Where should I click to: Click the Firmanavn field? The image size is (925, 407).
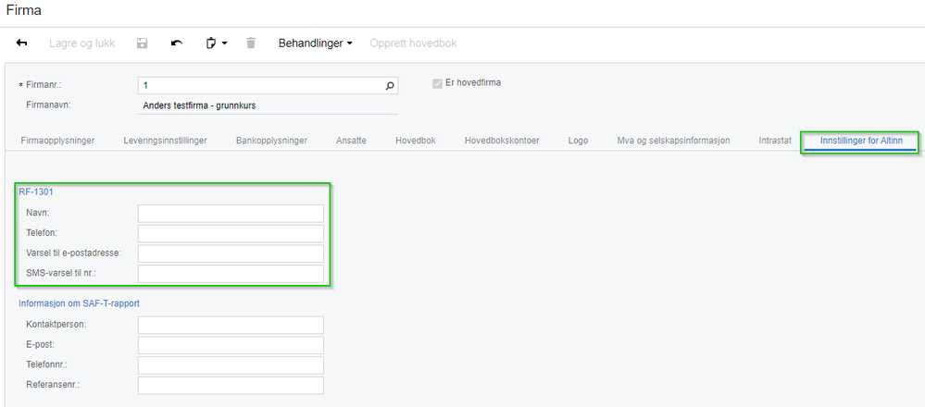[x=268, y=106]
